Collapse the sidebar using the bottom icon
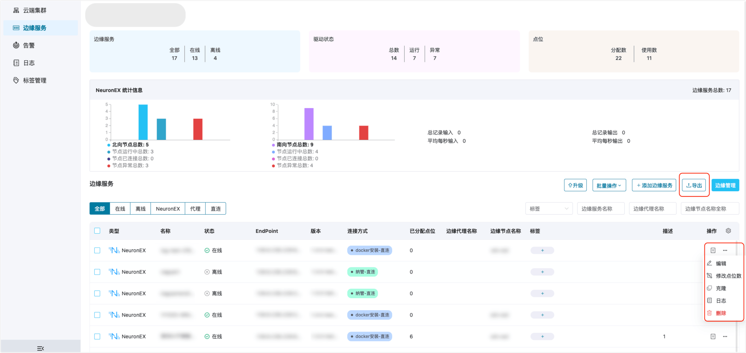This screenshot has width=746, height=353. [41, 348]
